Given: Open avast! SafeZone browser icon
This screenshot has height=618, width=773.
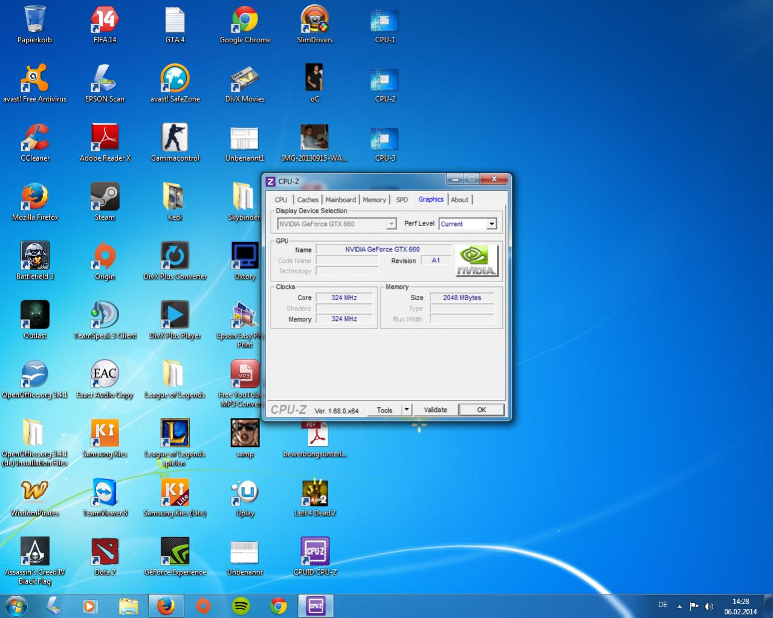Looking at the screenshot, I should click(x=175, y=84).
